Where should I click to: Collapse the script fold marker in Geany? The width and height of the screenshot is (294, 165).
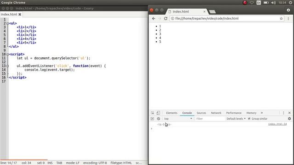click(x=7, y=54)
